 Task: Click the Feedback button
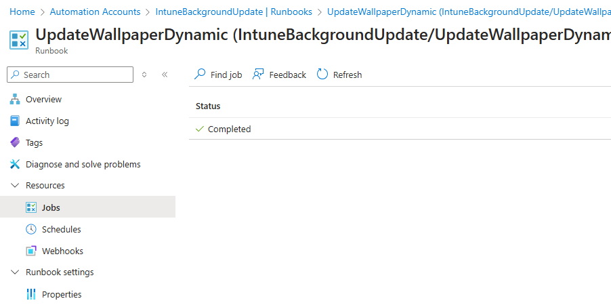[279, 75]
